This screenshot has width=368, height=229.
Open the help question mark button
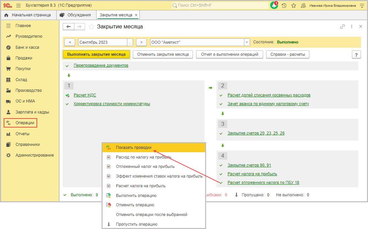(x=356, y=55)
